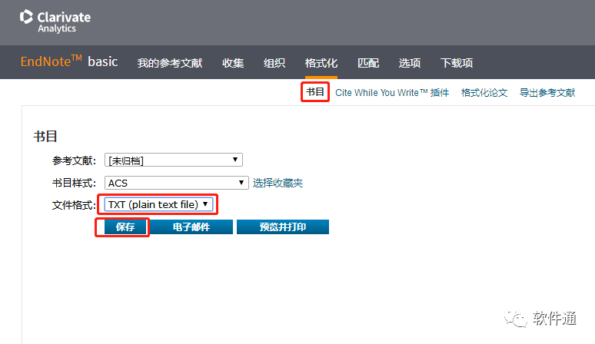Open the 匹配 menu
Viewport: 595px width, 344px height.
click(368, 63)
